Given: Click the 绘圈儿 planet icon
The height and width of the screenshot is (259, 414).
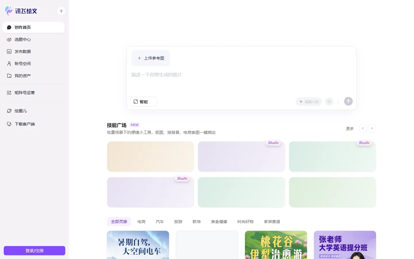Looking at the screenshot, I should point(9,111).
